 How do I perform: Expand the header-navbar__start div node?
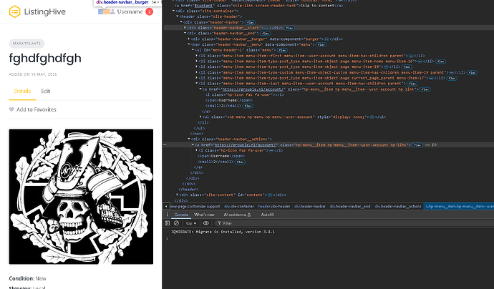click(x=185, y=28)
